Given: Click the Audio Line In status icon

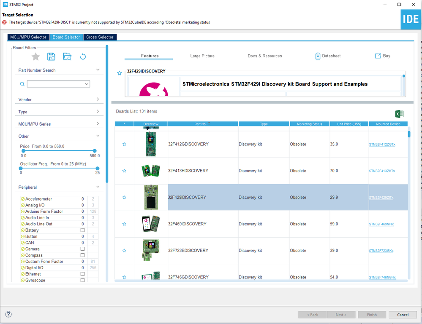Looking at the screenshot, I should 23,218.
